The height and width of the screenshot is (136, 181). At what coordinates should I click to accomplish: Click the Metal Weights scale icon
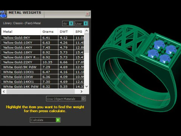tap(3, 14)
